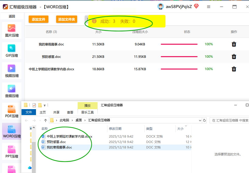Click compressed size 11.95KB cell
The height and width of the screenshot is (173, 249).
click(x=140, y=57)
